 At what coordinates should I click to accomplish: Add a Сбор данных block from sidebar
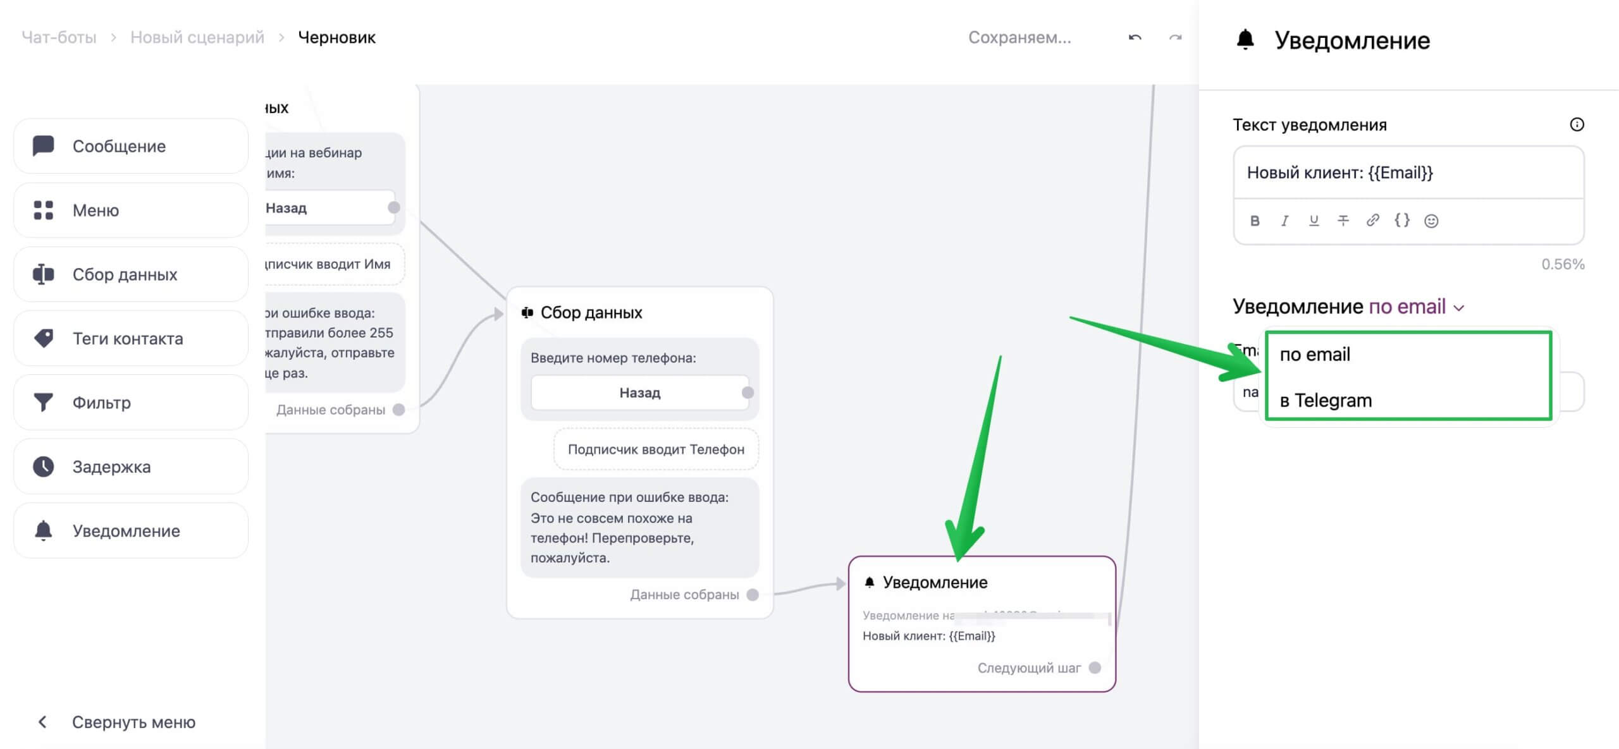tap(131, 274)
